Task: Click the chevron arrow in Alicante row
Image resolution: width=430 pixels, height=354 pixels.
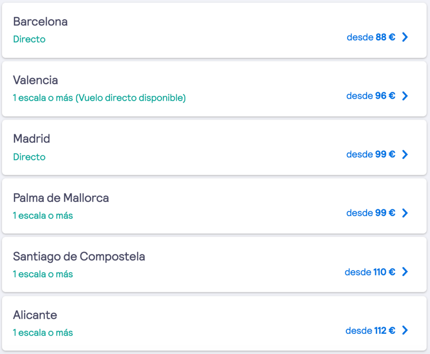Action: 405,330
